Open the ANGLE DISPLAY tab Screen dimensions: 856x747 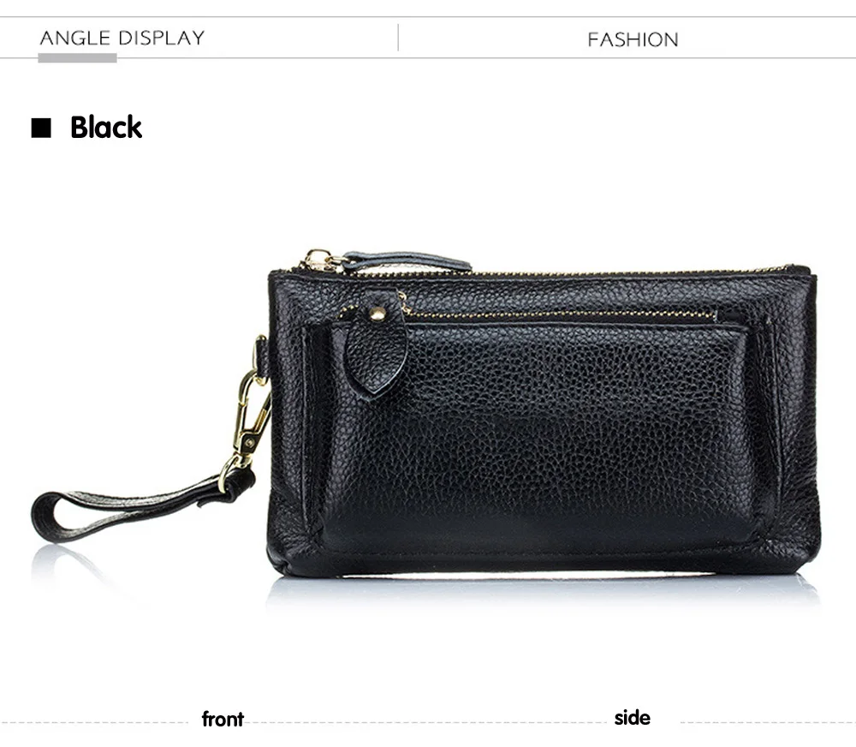(122, 38)
